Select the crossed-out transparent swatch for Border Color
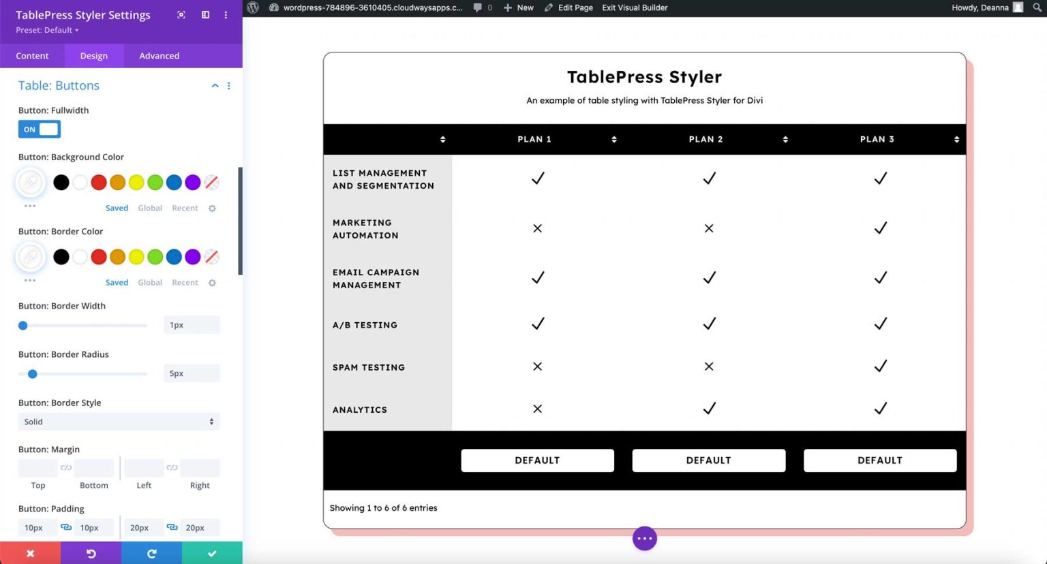 pos(211,257)
